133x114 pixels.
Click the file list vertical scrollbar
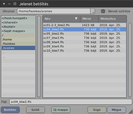pyautogui.click(x=130, y=60)
